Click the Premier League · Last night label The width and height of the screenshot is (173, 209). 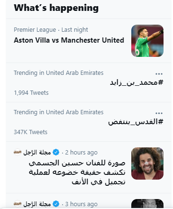point(51,30)
